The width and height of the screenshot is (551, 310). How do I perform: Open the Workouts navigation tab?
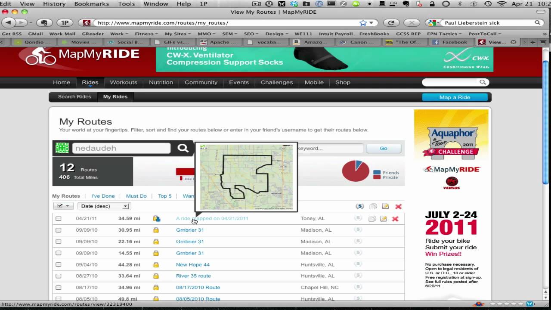124,82
